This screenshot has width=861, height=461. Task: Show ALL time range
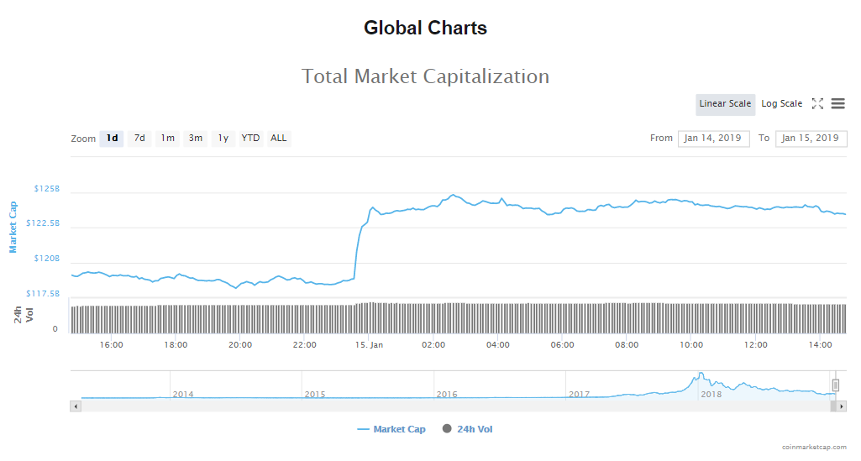(278, 139)
